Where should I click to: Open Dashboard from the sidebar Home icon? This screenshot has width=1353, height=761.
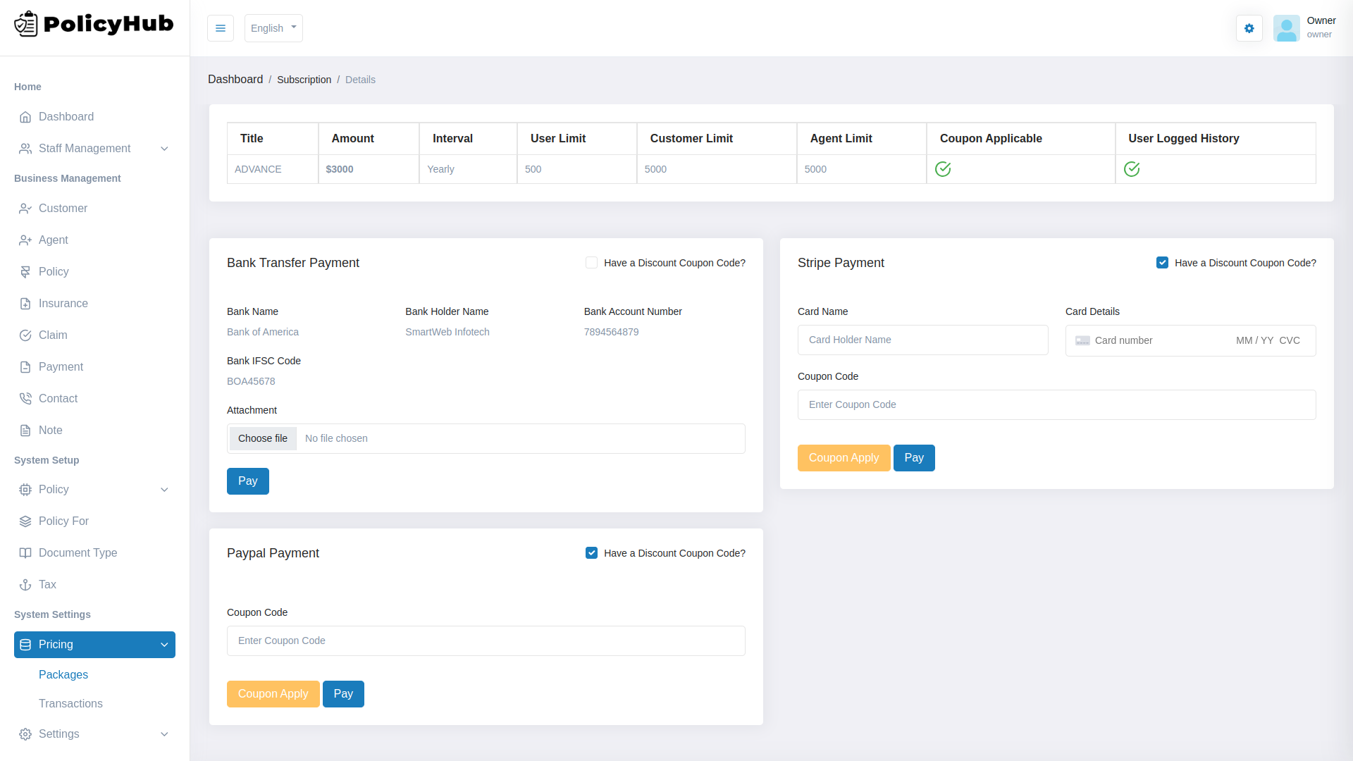(25, 116)
